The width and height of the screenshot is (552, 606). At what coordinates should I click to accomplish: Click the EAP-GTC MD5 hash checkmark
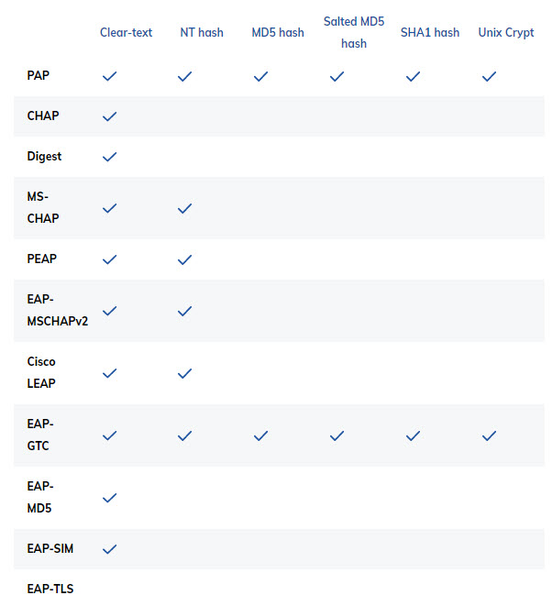(x=261, y=436)
